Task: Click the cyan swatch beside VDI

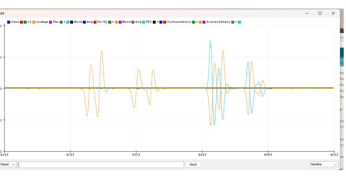Action: click(x=144, y=22)
